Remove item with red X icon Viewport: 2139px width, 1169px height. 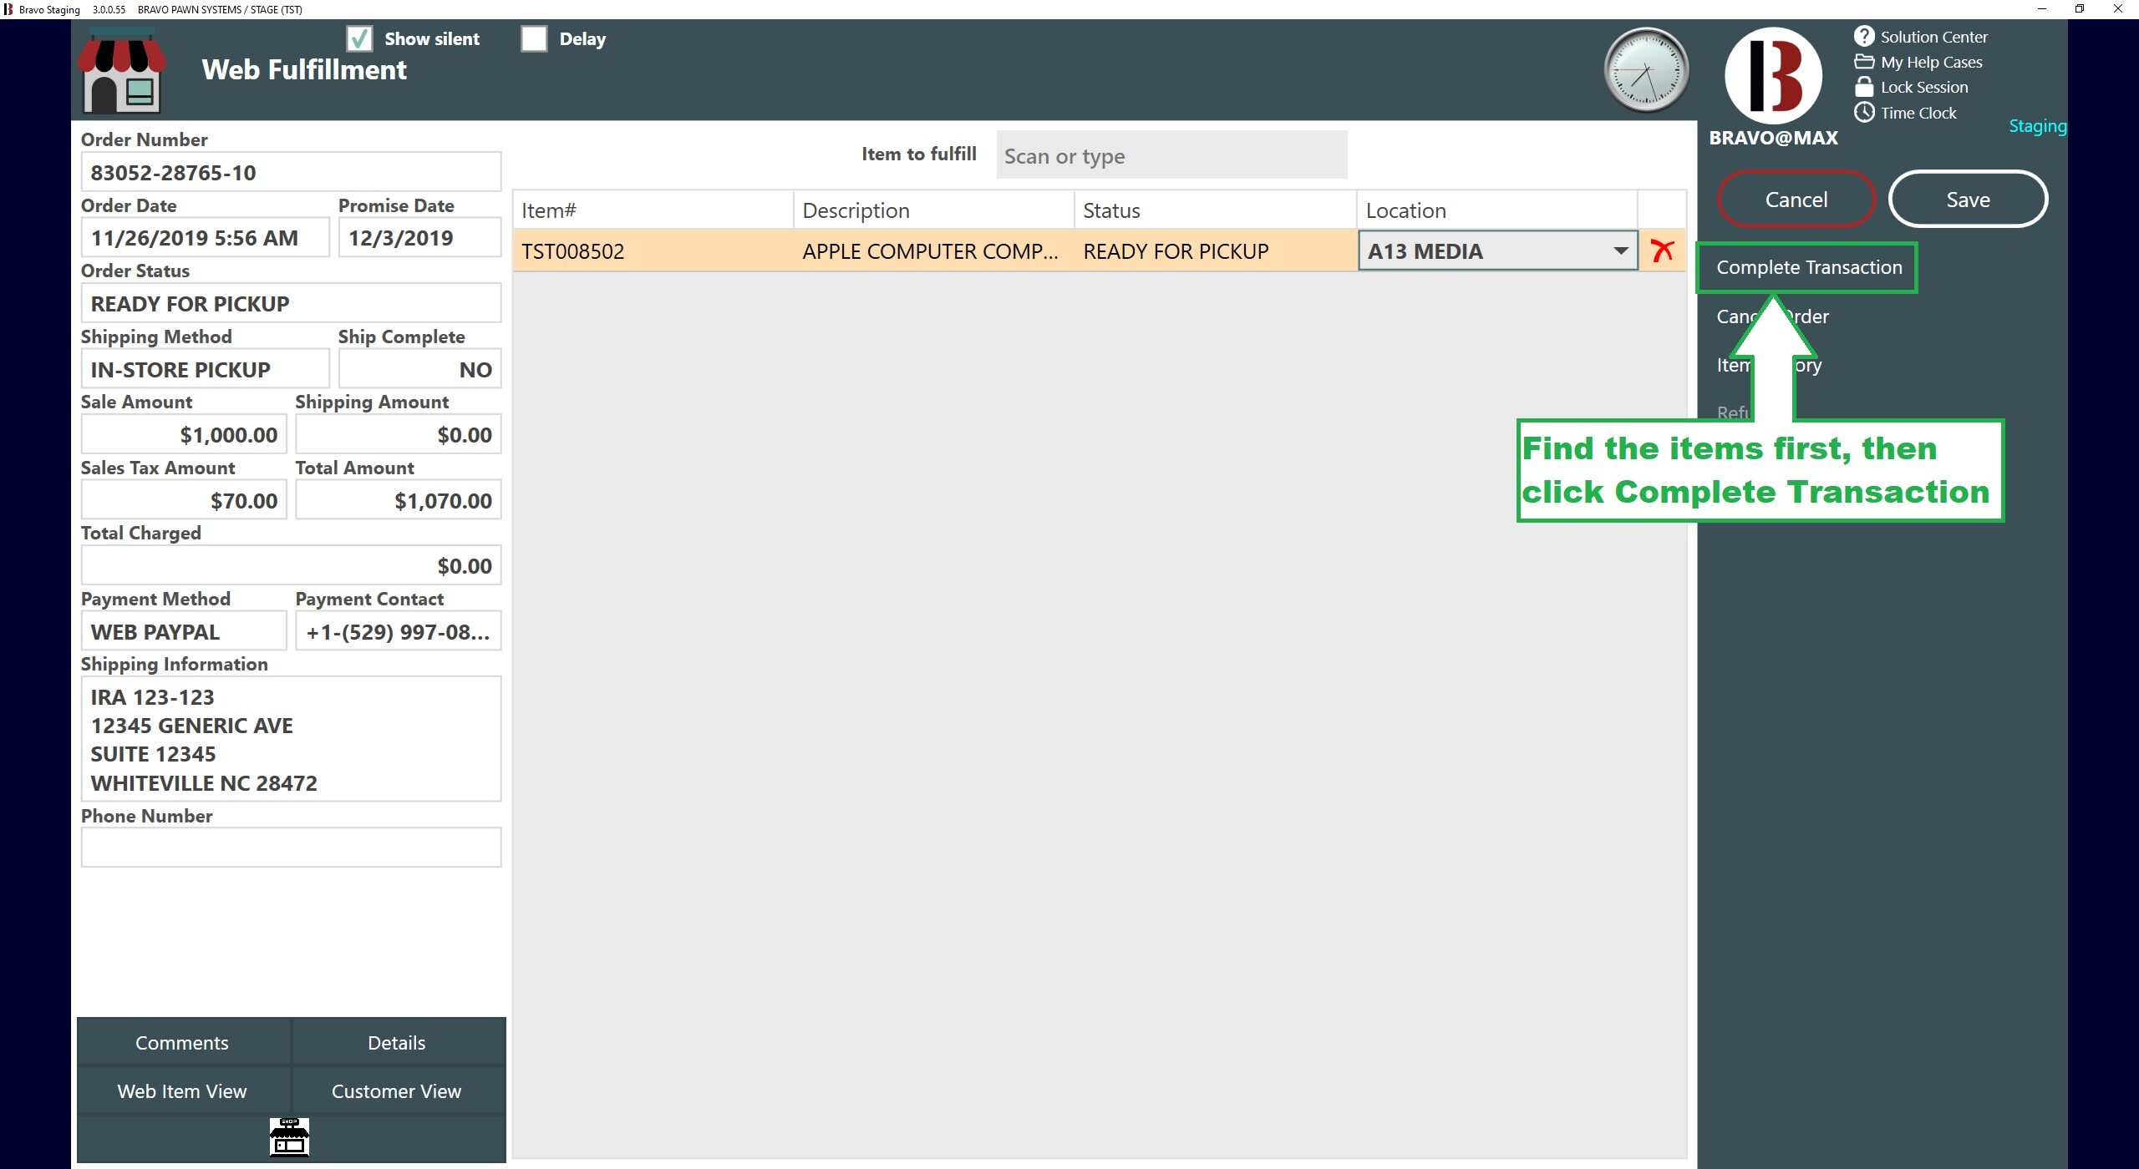[1662, 250]
